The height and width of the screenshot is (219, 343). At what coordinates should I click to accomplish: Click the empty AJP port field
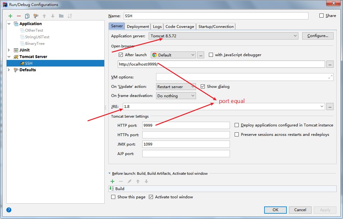pos(186,154)
